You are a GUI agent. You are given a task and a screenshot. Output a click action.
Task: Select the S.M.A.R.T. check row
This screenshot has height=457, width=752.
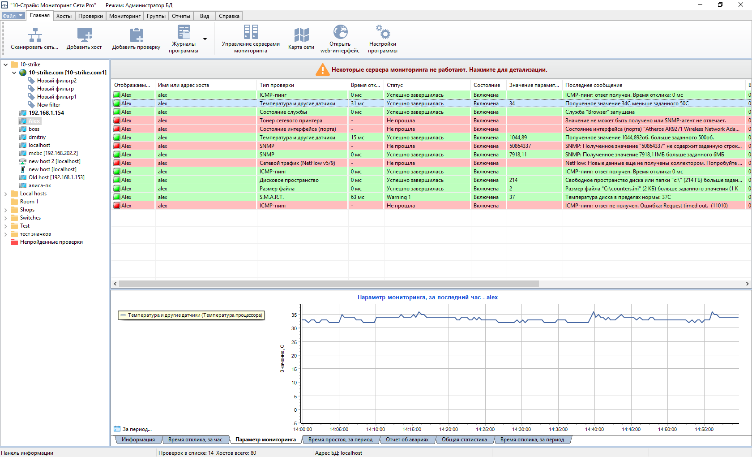(x=272, y=197)
